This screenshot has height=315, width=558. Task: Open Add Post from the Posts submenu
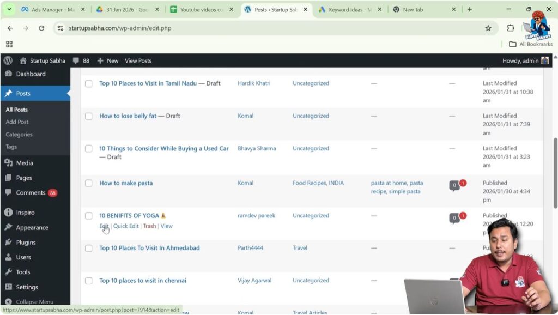17,122
